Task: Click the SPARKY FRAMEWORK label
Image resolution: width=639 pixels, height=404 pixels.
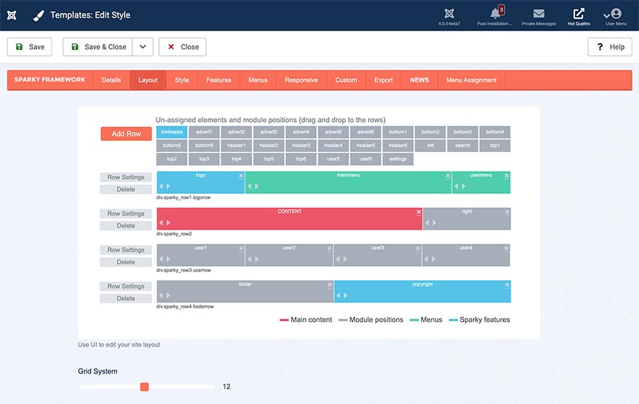Action: pos(49,79)
